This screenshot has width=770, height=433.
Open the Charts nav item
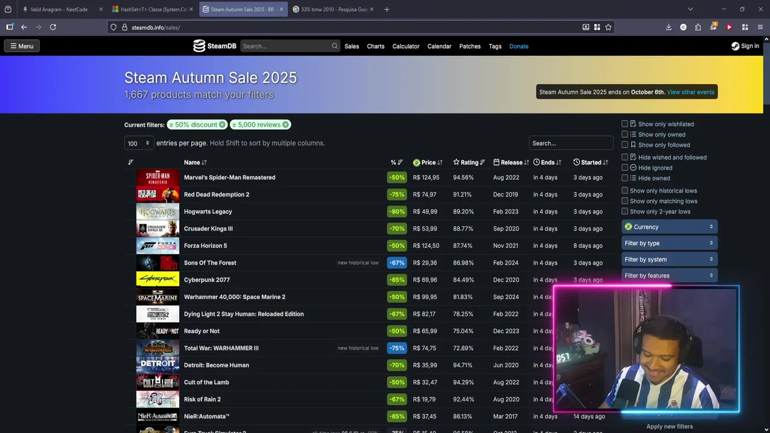[375, 46]
